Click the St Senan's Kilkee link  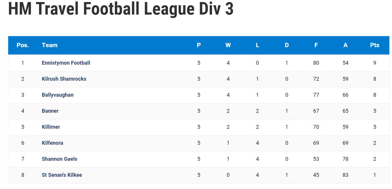(x=62, y=175)
